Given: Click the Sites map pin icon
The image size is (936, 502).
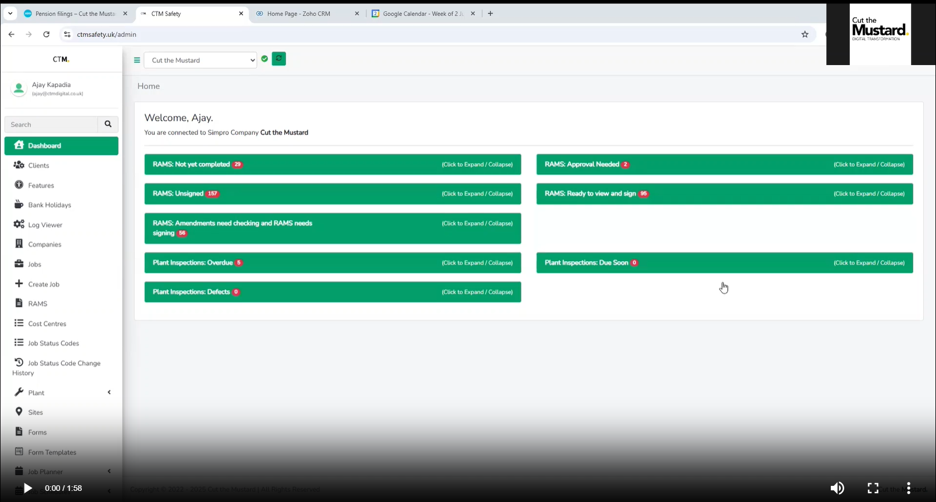Looking at the screenshot, I should (19, 412).
